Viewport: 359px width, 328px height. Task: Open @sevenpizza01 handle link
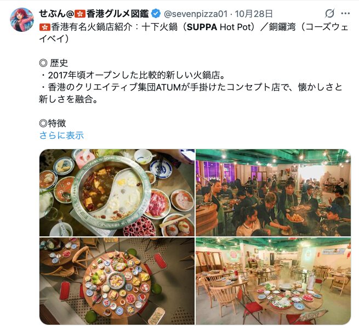pos(196,14)
